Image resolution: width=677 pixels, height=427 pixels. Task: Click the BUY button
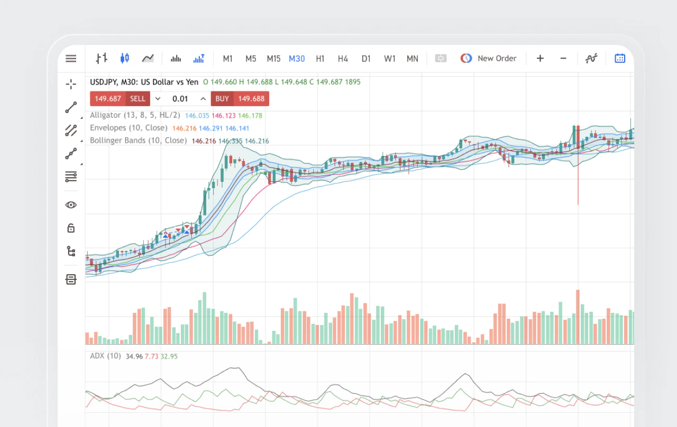click(240, 99)
